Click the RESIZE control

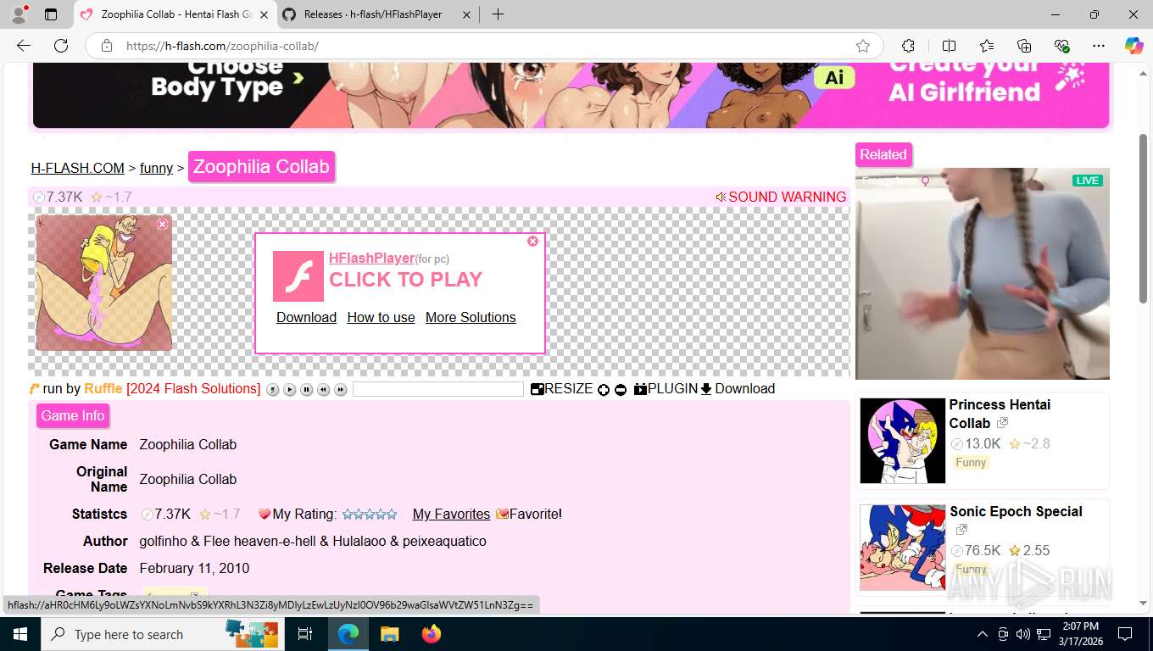562,389
